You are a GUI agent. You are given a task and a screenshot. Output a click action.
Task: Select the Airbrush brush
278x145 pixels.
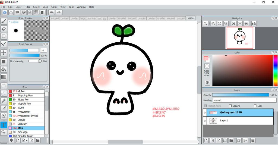(26, 124)
